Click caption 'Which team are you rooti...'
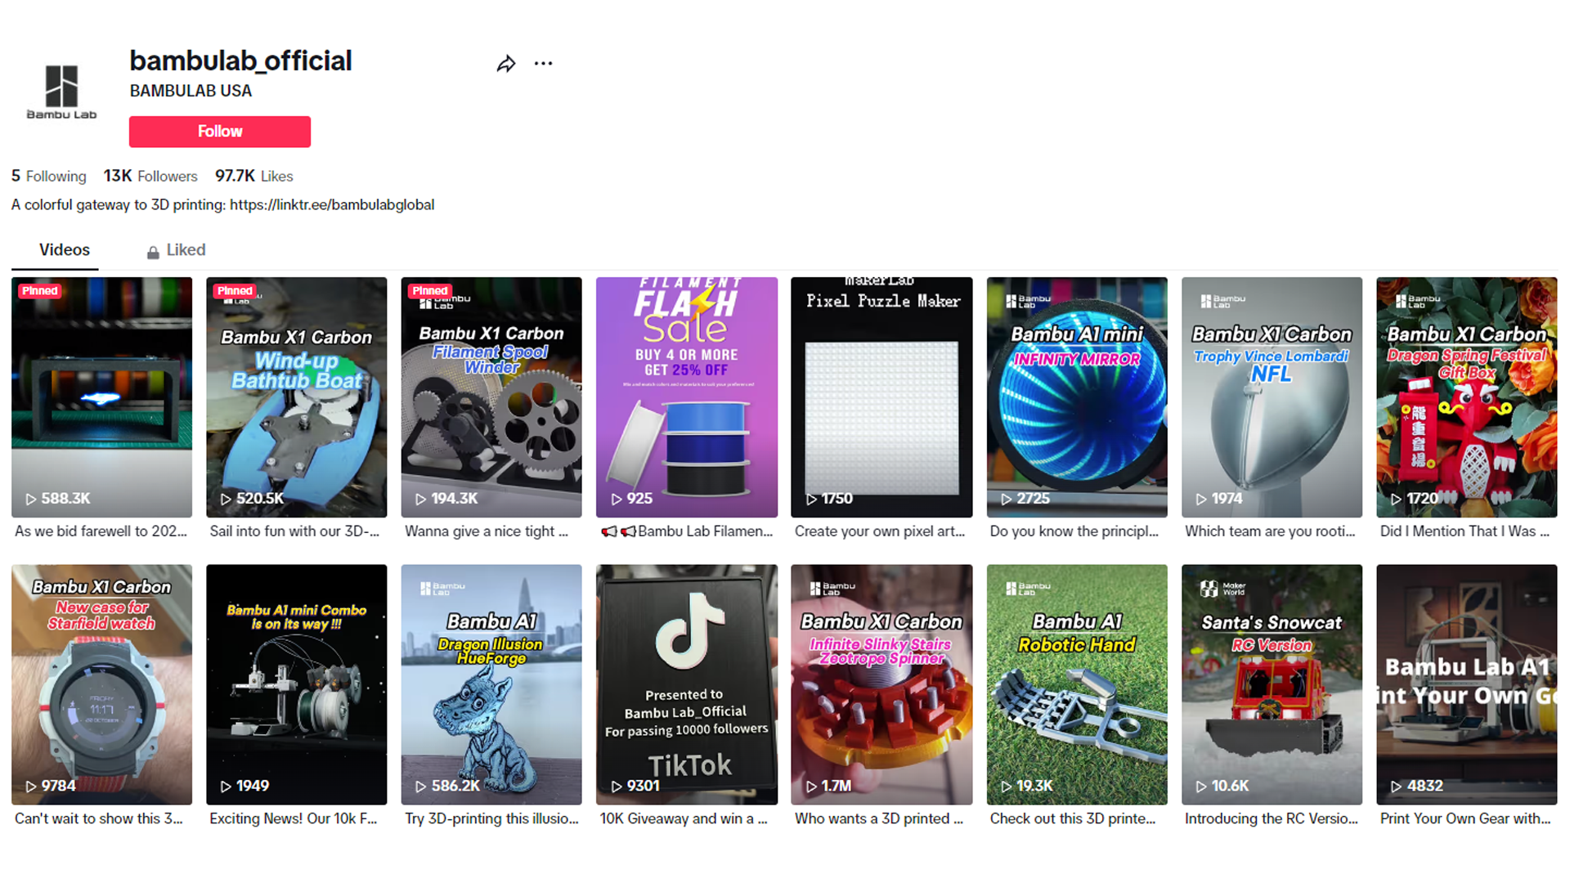Viewport: 1570px width, 883px height. click(x=1270, y=531)
